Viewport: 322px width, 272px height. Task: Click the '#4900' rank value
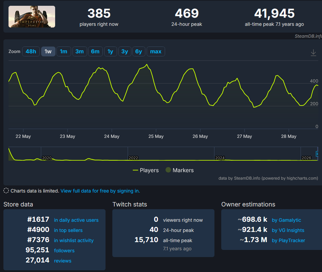tap(38, 230)
